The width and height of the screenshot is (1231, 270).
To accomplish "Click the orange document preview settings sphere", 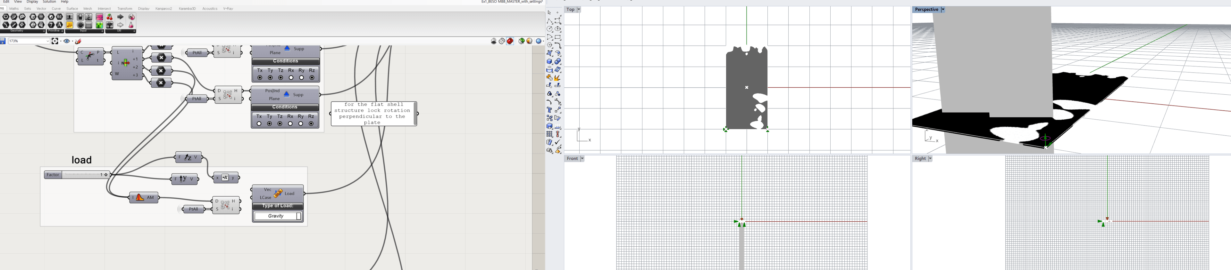I will (530, 41).
